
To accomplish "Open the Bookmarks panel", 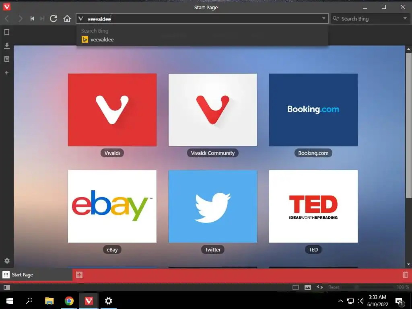I will tap(7, 32).
